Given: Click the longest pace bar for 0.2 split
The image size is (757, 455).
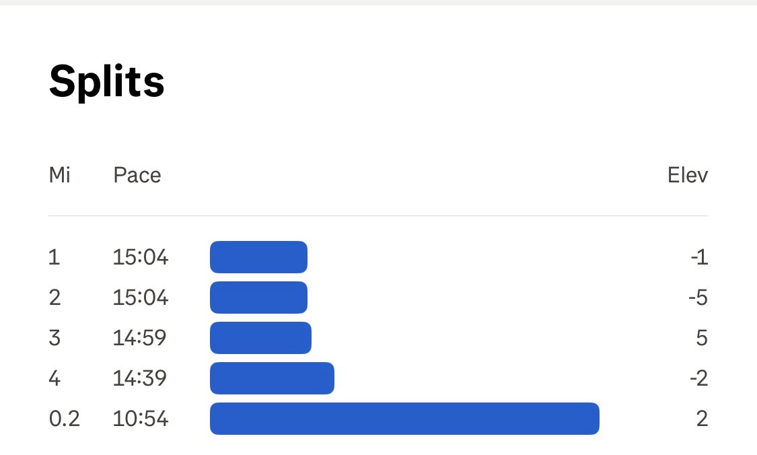Looking at the screenshot, I should pos(404,419).
